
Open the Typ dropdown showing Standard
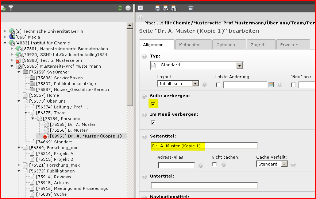(x=239, y=65)
